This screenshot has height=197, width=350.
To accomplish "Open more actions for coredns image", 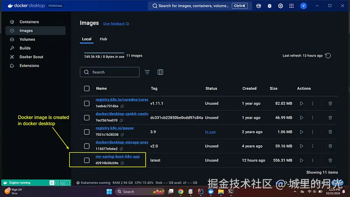I will point(312,103).
